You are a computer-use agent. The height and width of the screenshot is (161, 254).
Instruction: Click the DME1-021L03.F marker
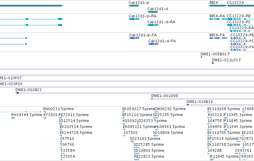213,63
